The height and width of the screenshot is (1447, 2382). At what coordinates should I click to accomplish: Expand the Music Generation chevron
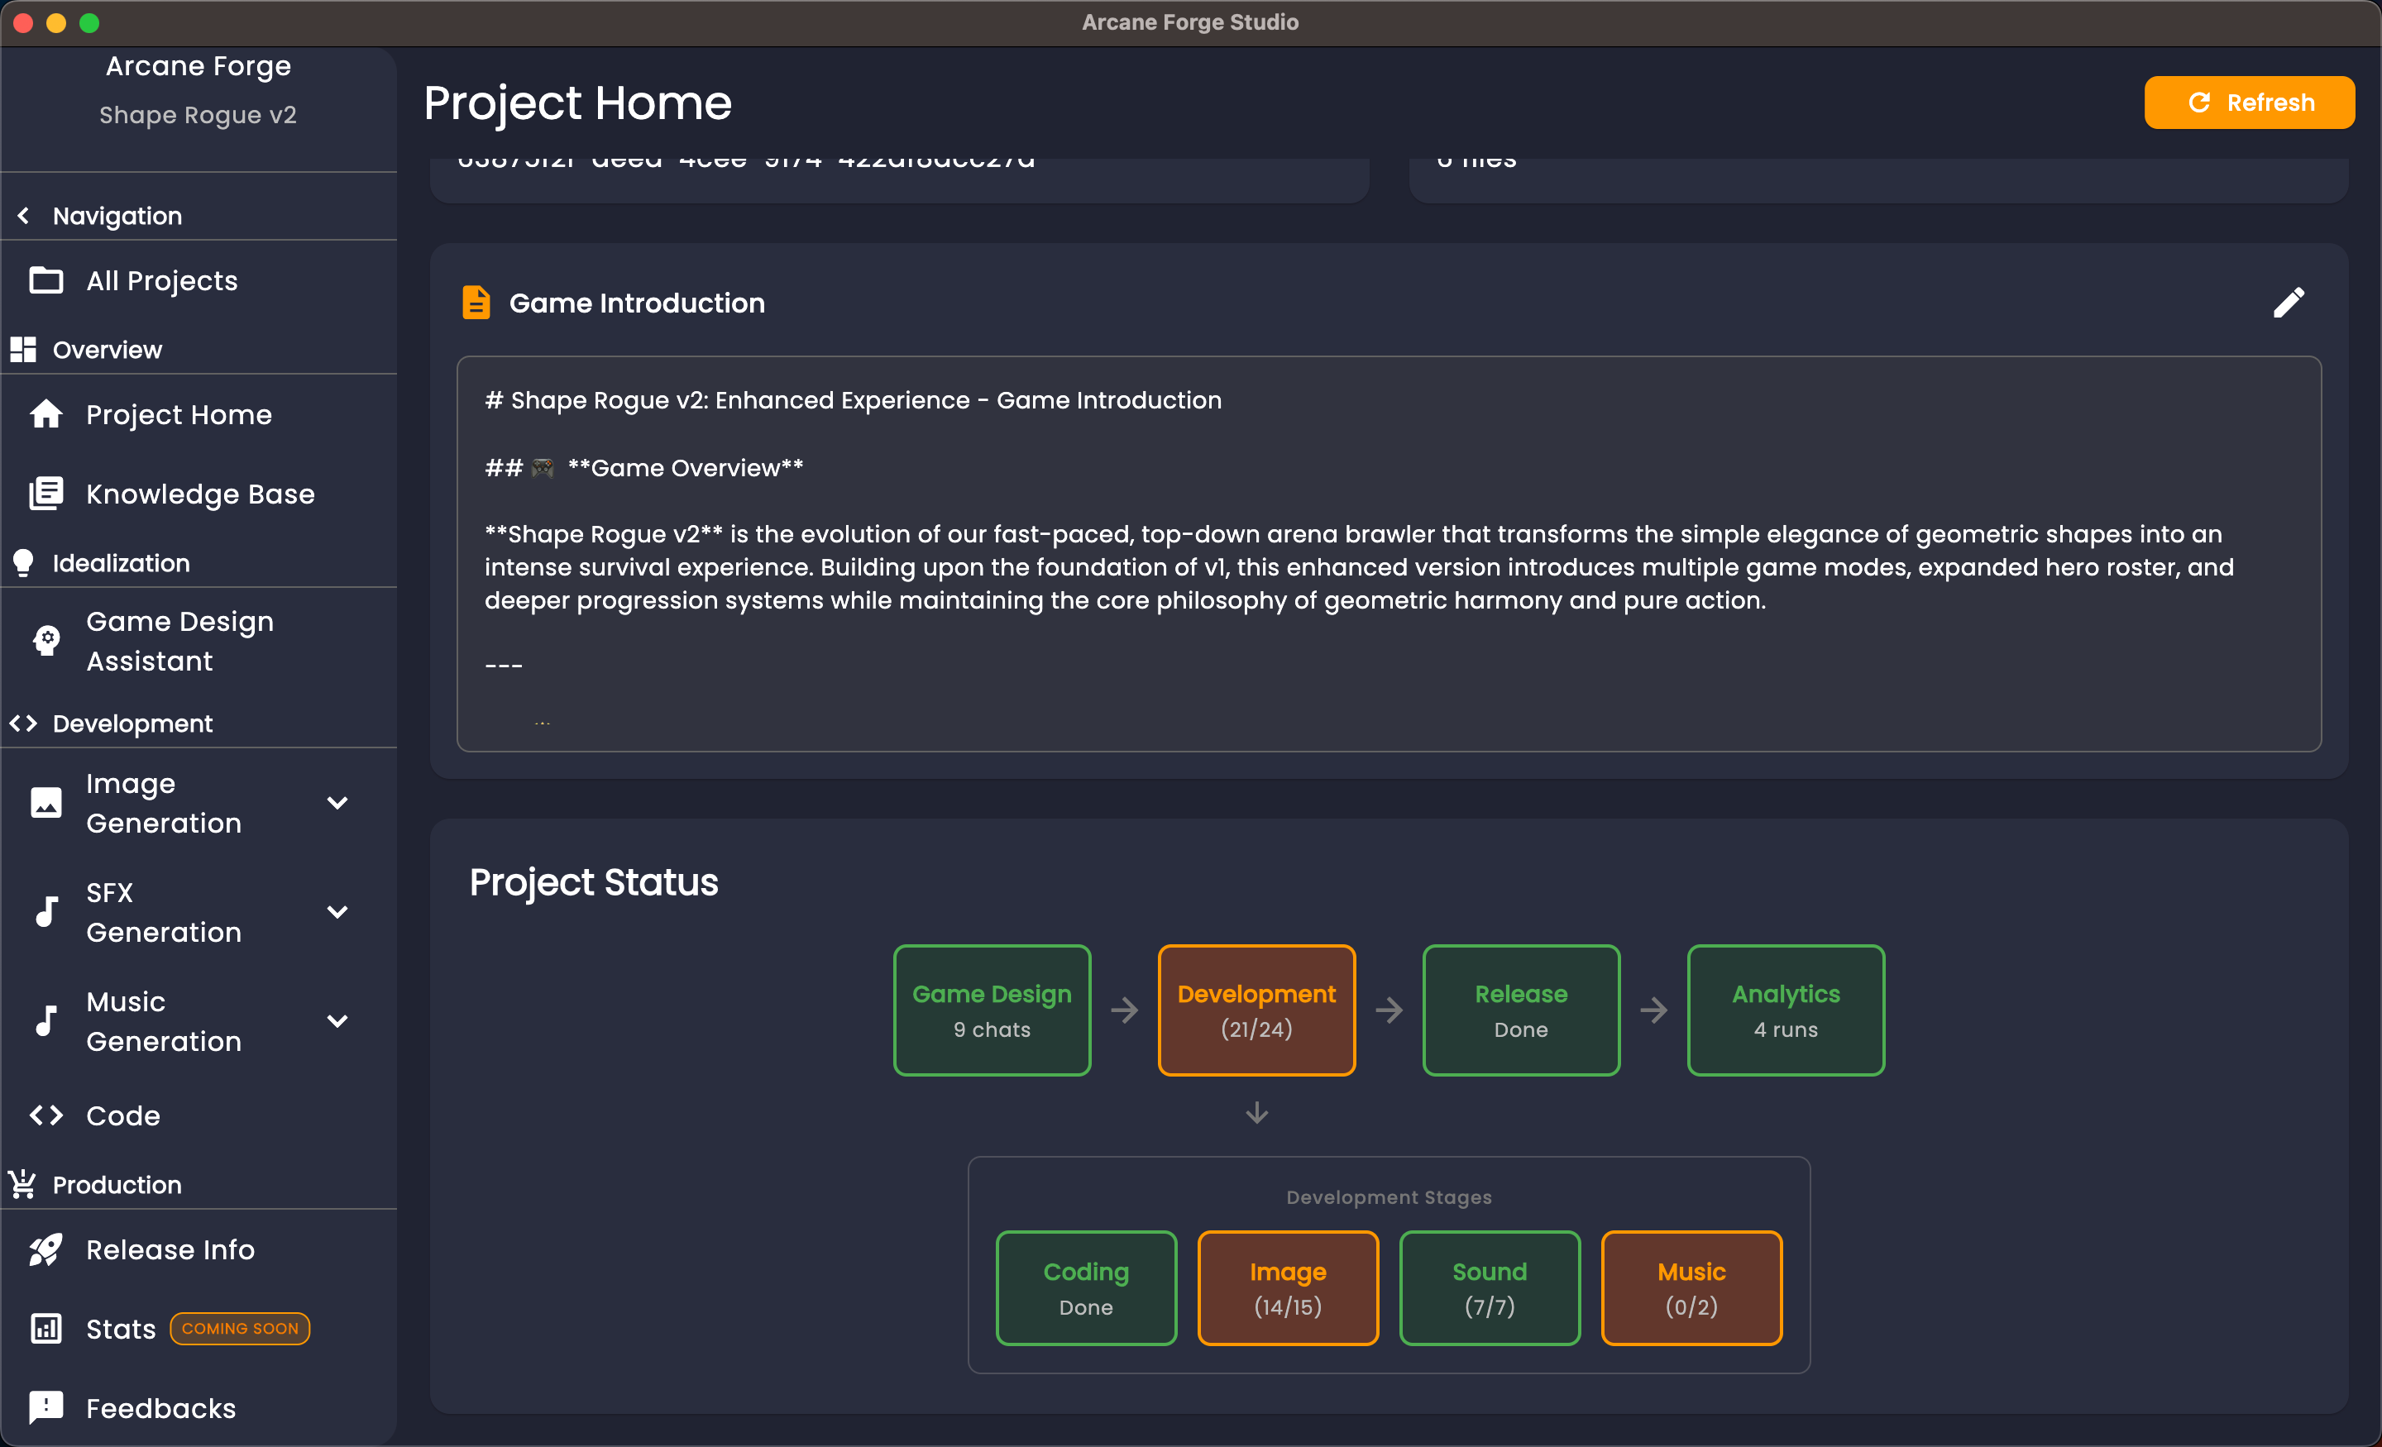[337, 1020]
